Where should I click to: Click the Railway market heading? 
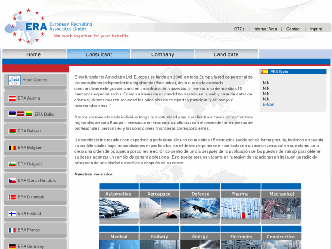pos(159,237)
